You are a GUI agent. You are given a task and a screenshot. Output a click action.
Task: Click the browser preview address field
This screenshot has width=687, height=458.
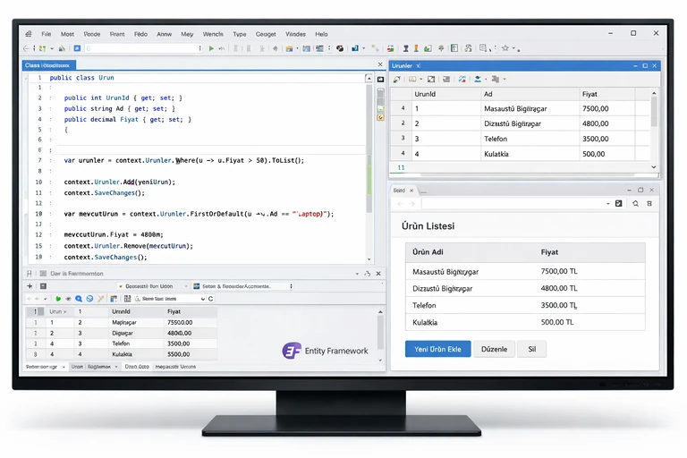coord(513,204)
